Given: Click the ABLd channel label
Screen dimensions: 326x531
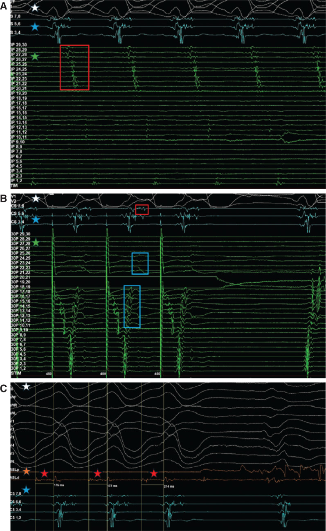Looking at the screenshot, I should coord(15,477).
